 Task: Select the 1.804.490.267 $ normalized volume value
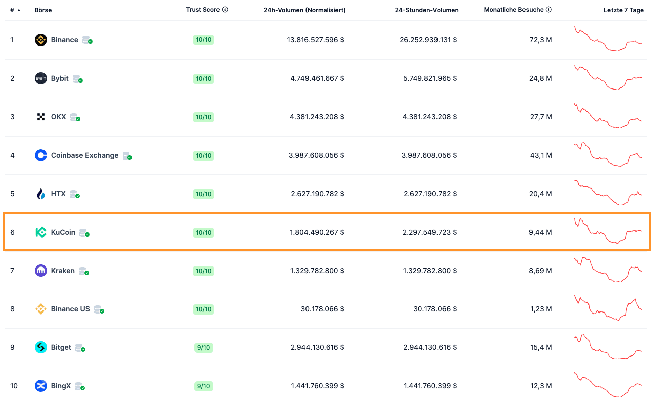(x=317, y=232)
